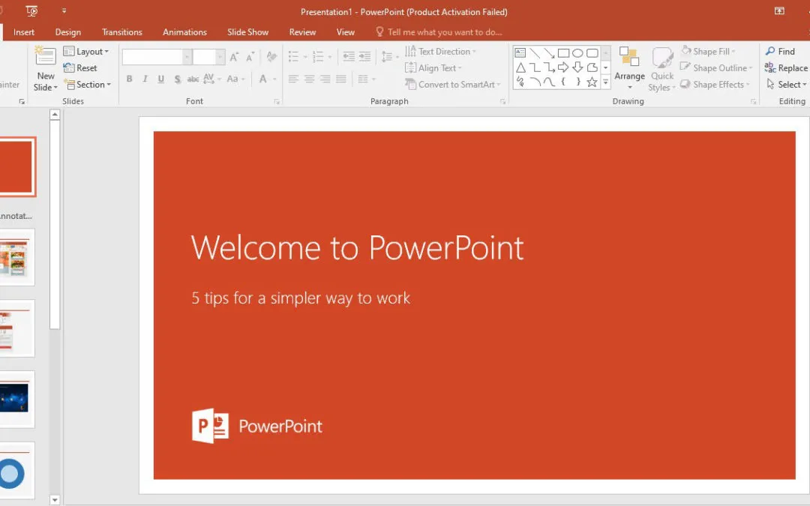Toggle Underline formatting
Screen dimensions: 810x506
(161, 79)
